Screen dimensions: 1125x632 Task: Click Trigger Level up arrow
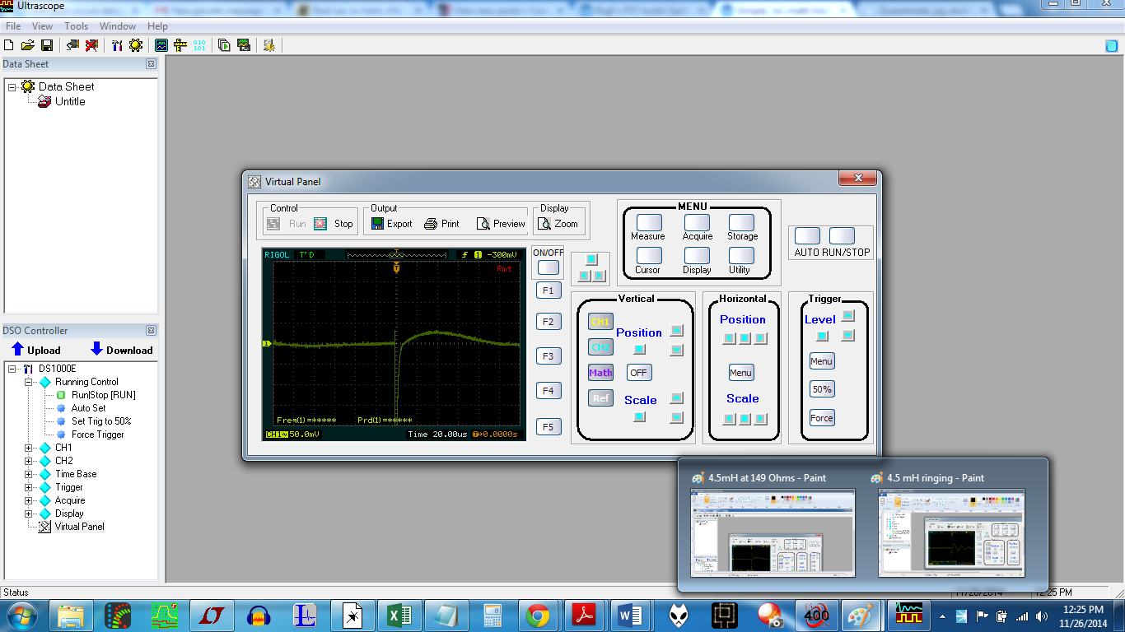(848, 315)
